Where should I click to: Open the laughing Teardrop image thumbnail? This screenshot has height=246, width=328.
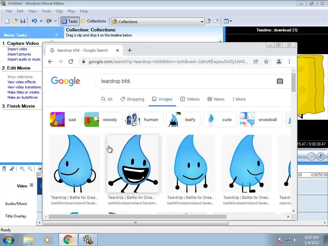point(133,164)
